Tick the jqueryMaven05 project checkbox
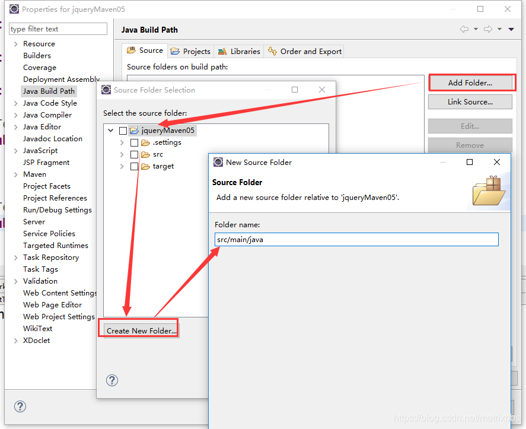The height and width of the screenshot is (429, 526). tap(123, 131)
